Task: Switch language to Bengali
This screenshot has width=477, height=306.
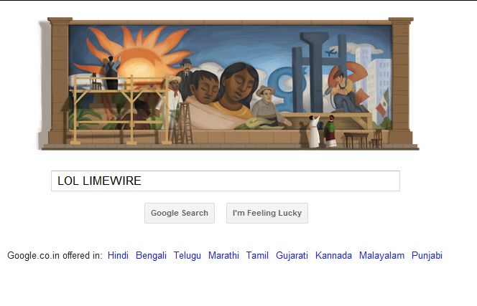Action: (151, 255)
